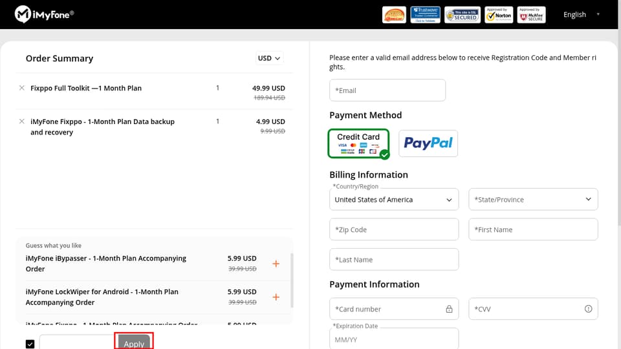Add LockWiper for Android accompanying order
Screen dimensions: 621x349
[276, 297]
